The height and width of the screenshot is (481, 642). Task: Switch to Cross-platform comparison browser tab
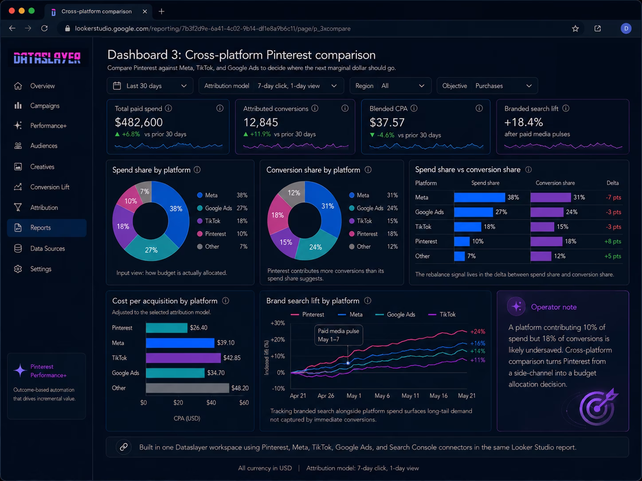click(x=98, y=12)
